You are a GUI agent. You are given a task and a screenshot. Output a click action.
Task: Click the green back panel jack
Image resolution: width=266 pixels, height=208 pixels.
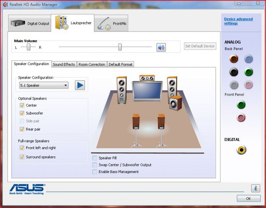tap(249, 72)
